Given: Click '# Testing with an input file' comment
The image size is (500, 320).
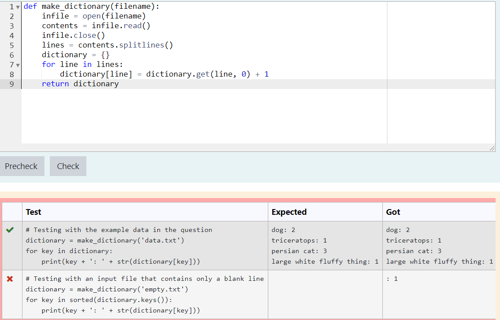Looking at the screenshot, I should [145, 279].
